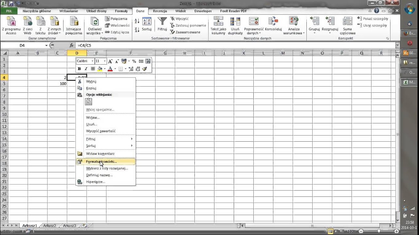The image size is (419, 235).
Task: Click 'Ukryj szczegóły' in Konspekt group
Action: tap(372, 25)
